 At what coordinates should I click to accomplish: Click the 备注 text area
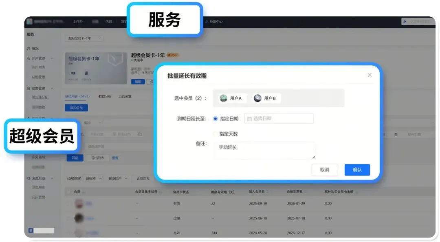[x=264, y=150]
